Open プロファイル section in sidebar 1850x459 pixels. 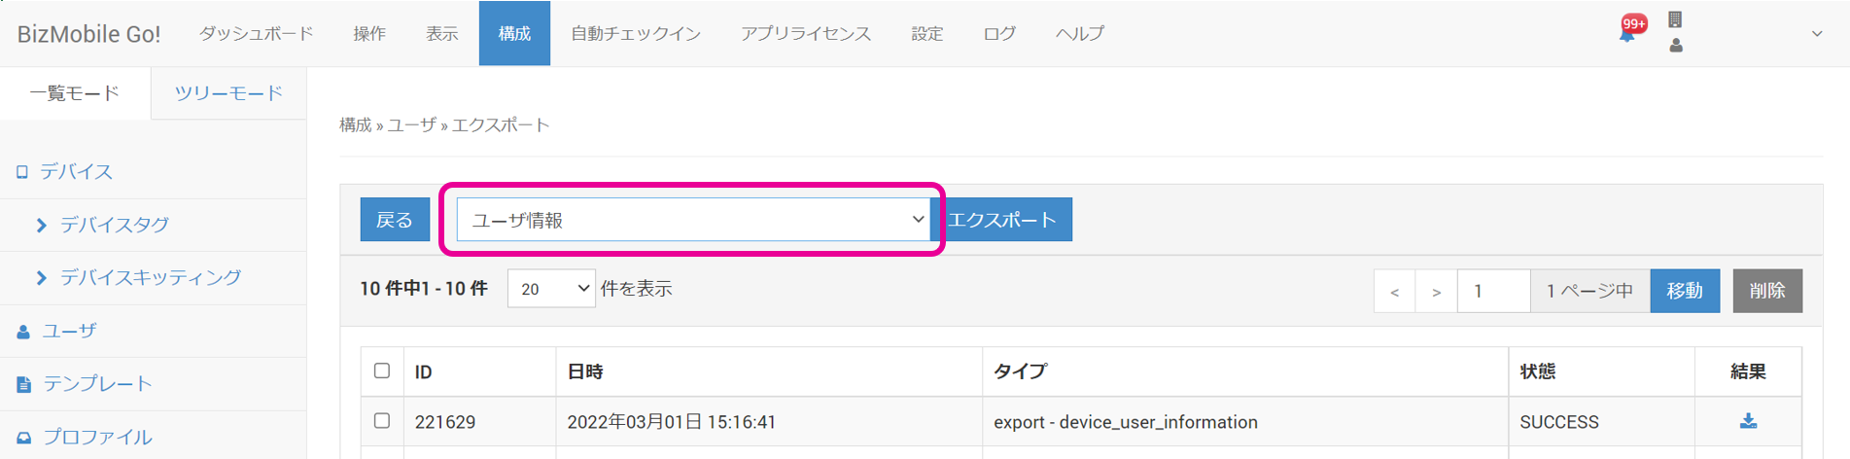[97, 438]
